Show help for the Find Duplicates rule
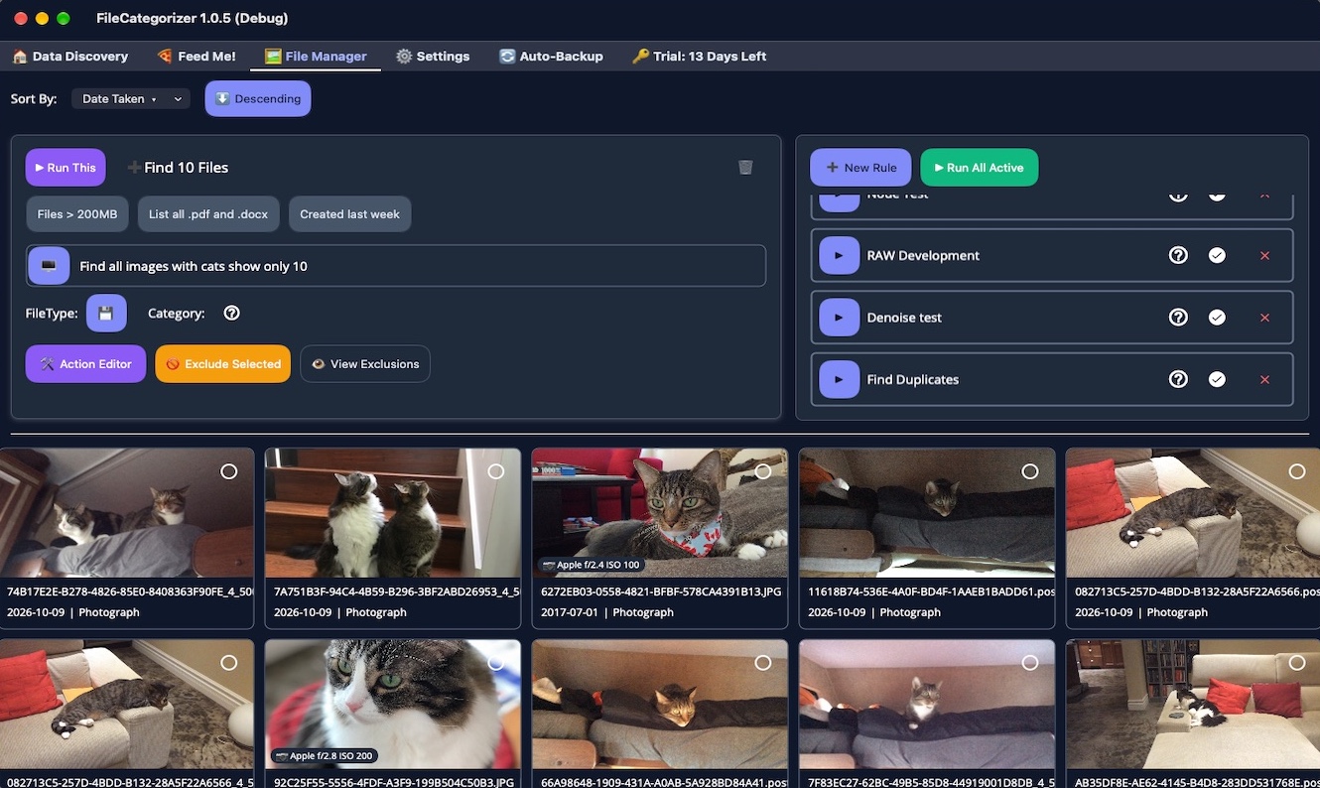The width and height of the screenshot is (1320, 788). (x=1178, y=379)
